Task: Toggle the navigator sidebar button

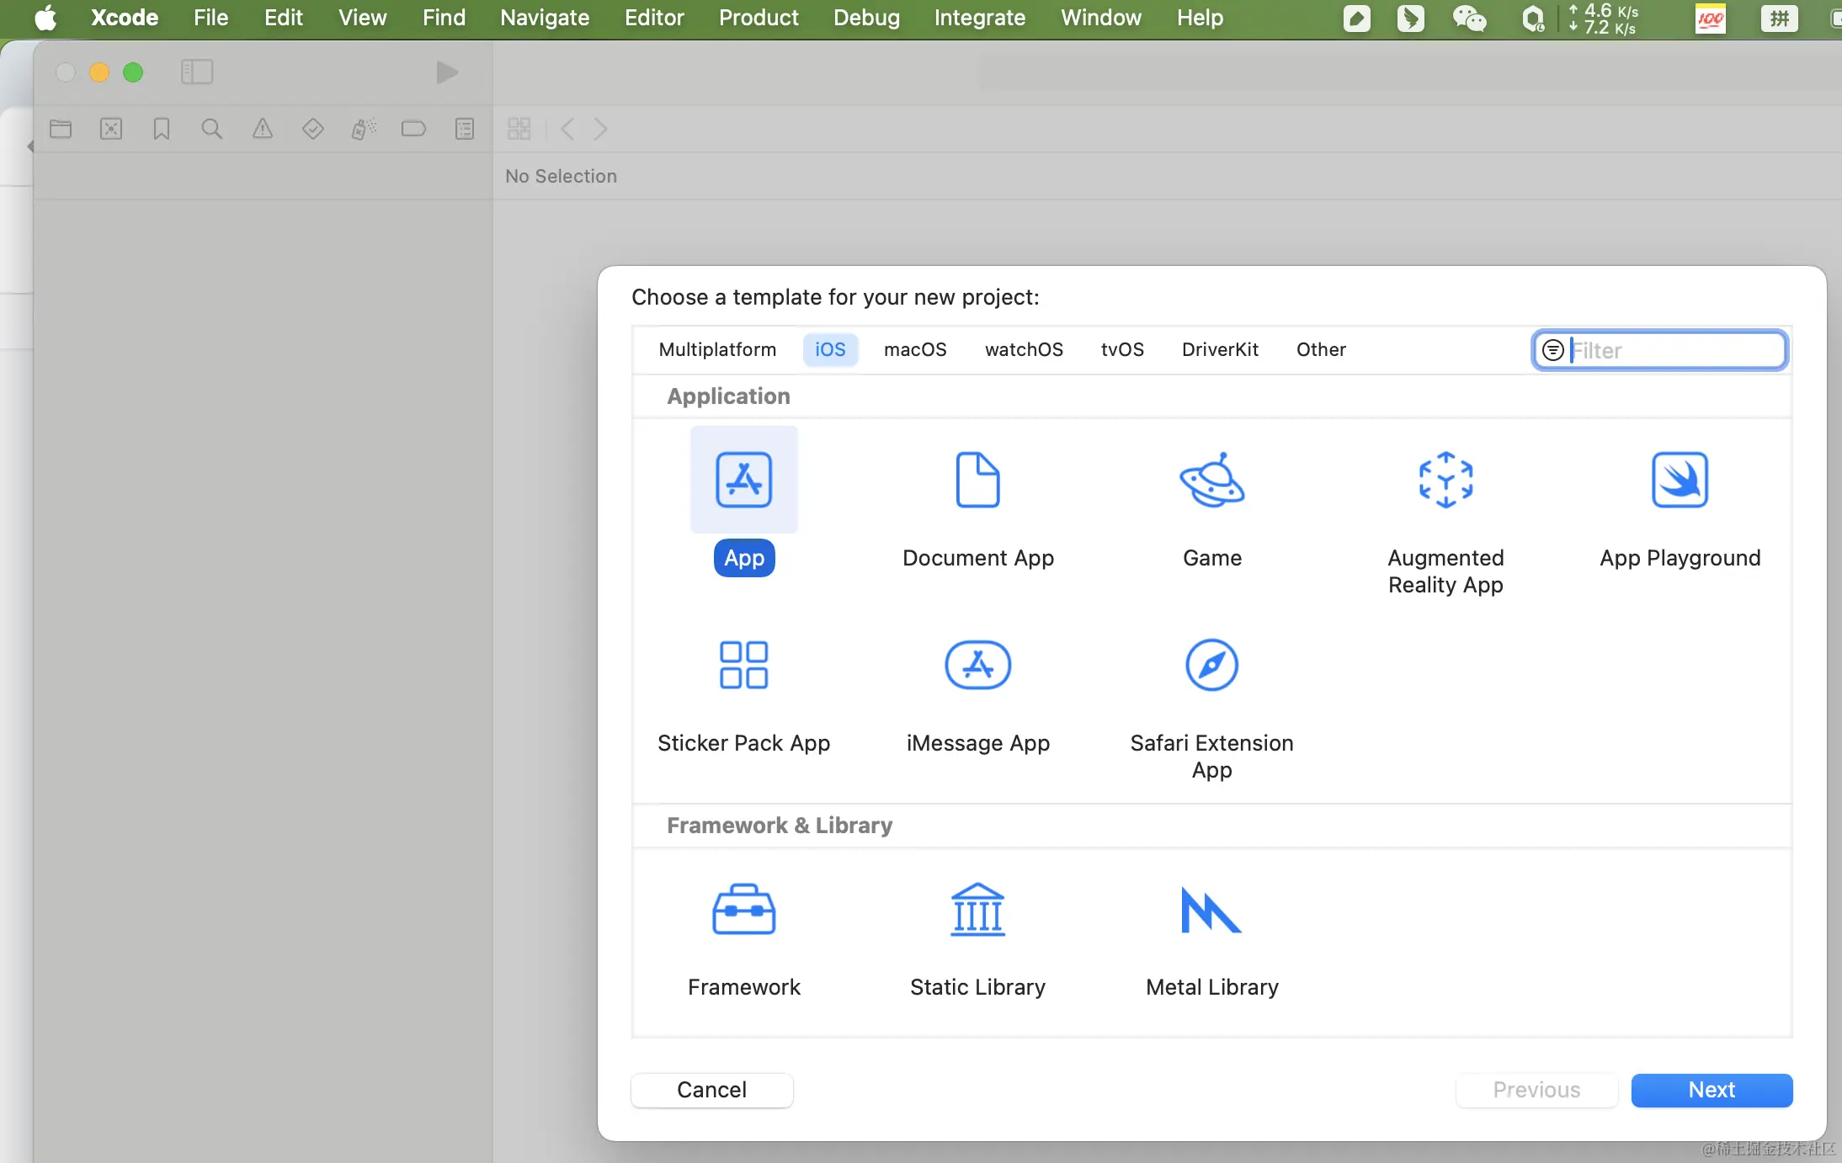Action: tap(197, 72)
